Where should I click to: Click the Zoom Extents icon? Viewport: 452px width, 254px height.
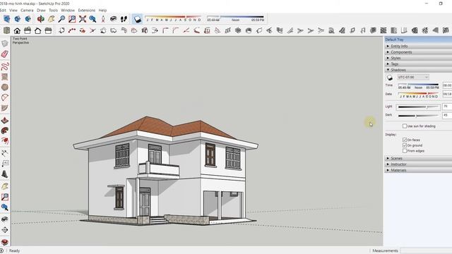click(x=83, y=19)
